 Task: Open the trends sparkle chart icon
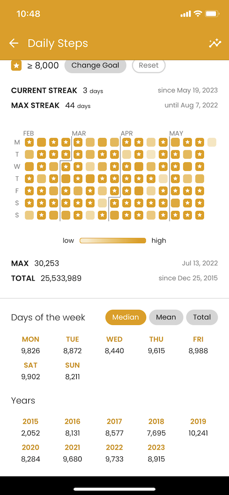coord(215,43)
